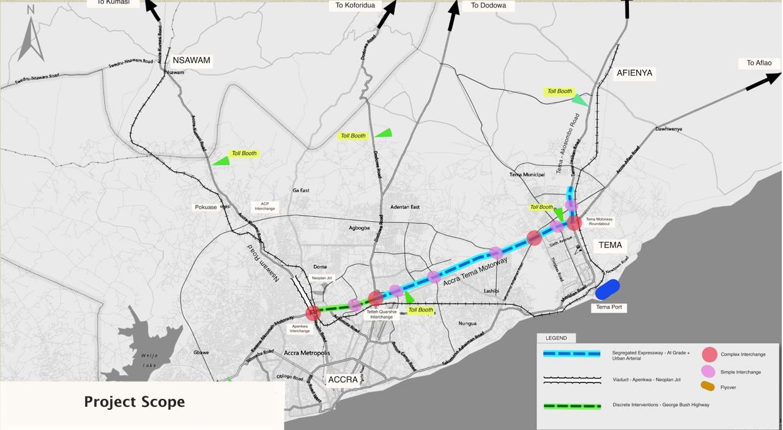
Task: Click the Apenkwa Interchange red circle
Action: [x=313, y=313]
